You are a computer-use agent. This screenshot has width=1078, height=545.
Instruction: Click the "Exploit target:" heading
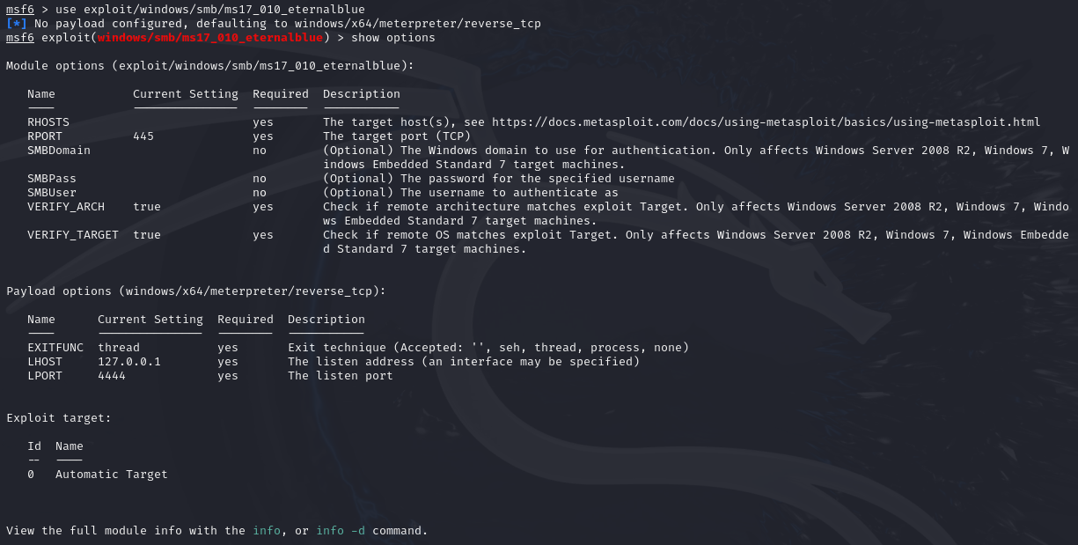coord(59,418)
